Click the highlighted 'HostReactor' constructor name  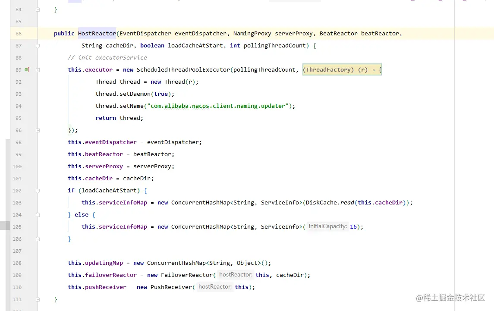[x=97, y=33]
